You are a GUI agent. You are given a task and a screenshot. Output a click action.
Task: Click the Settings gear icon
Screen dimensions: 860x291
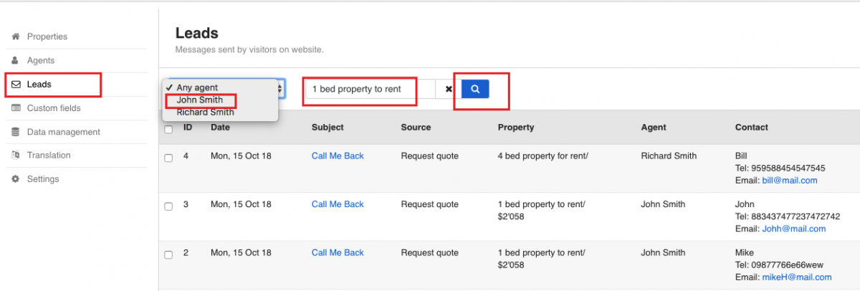15,179
